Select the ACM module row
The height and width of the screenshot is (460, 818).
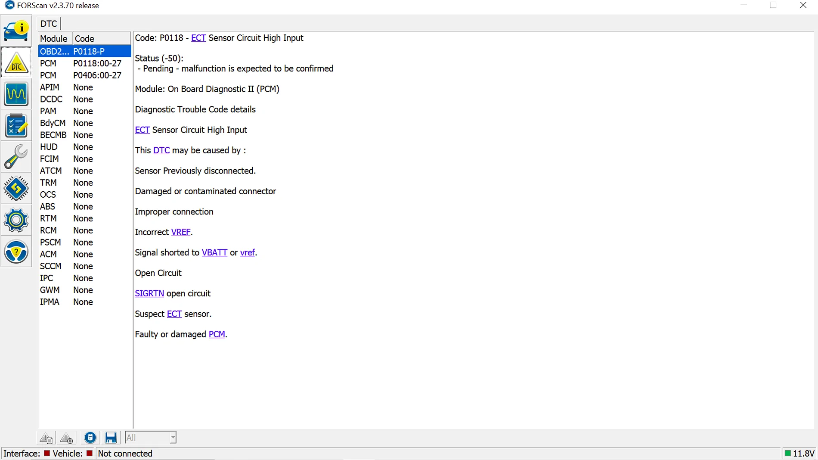[x=84, y=254]
